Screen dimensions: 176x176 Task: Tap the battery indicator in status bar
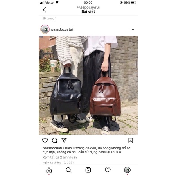pos(133,2)
